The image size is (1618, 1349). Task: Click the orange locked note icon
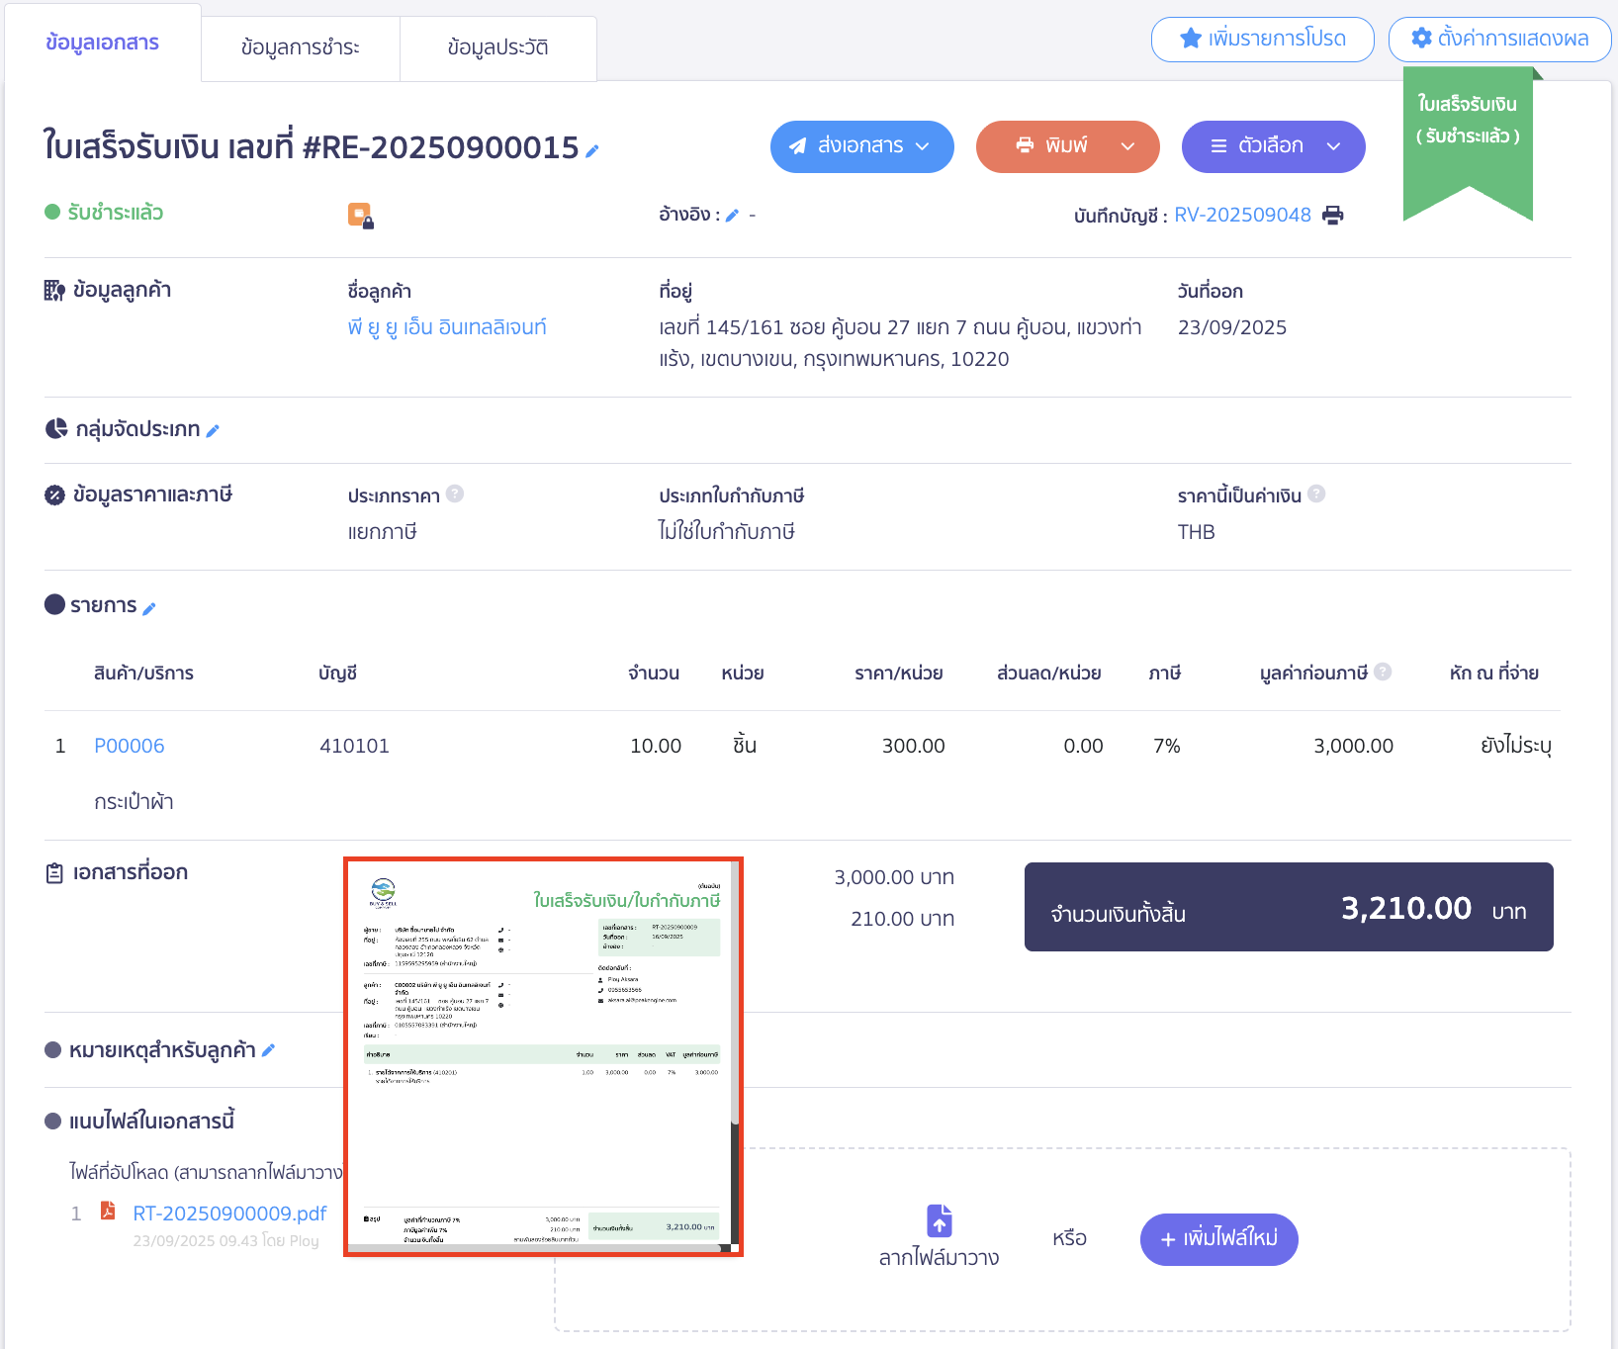pyautogui.click(x=360, y=215)
